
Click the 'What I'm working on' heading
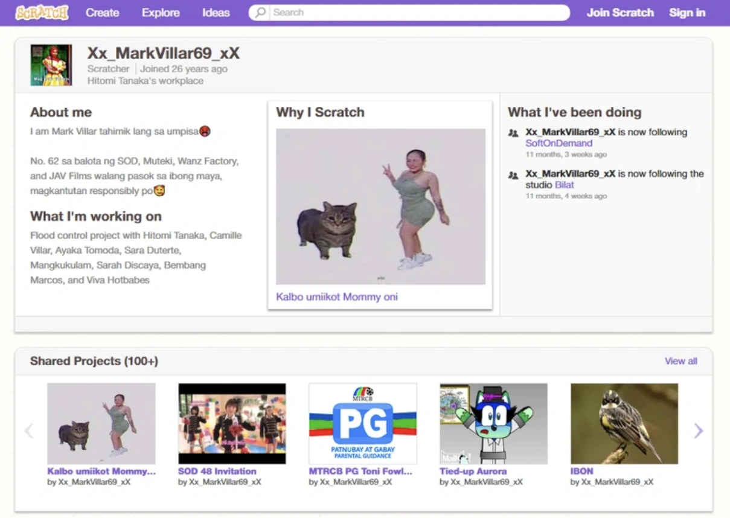[x=96, y=216]
